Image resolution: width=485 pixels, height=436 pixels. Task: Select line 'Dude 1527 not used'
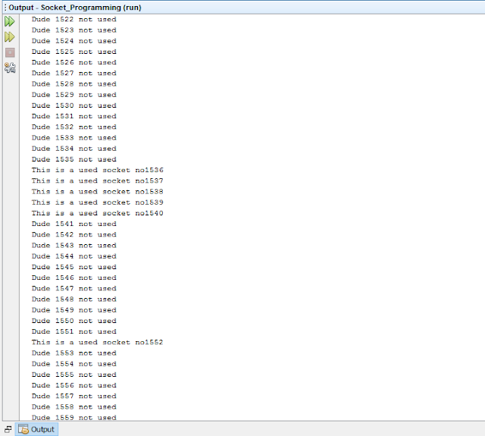[x=74, y=74]
